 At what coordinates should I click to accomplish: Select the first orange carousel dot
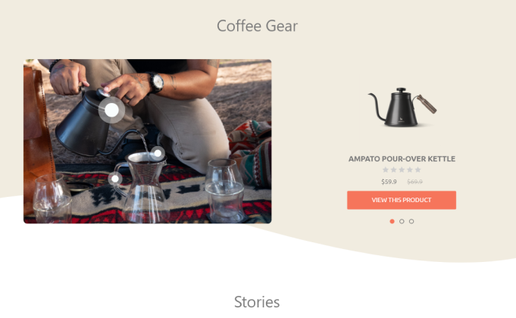(x=392, y=221)
